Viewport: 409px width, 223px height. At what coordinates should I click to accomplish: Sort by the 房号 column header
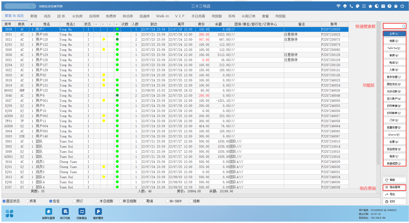click(9, 24)
